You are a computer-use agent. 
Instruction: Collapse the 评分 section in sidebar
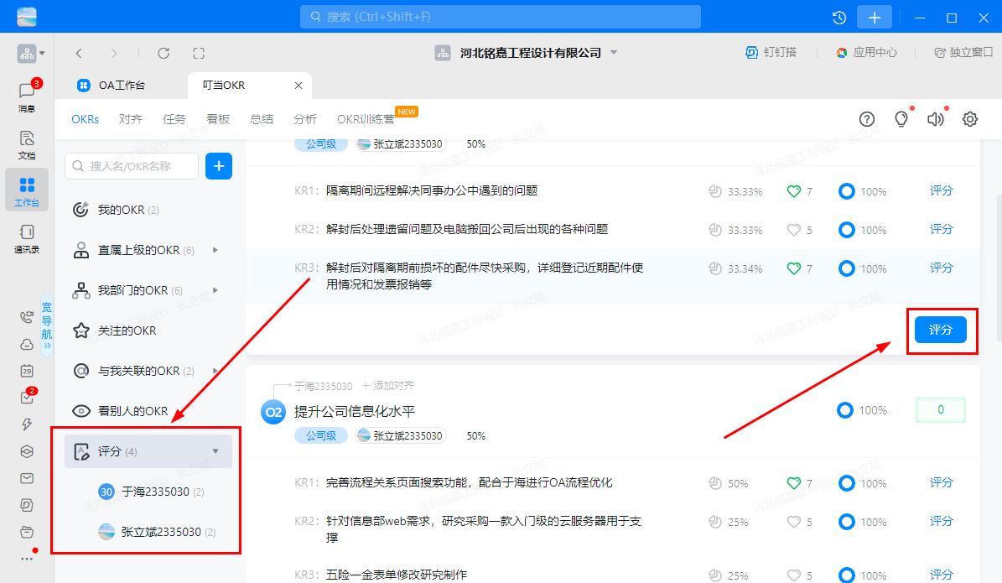pyautogui.click(x=215, y=451)
